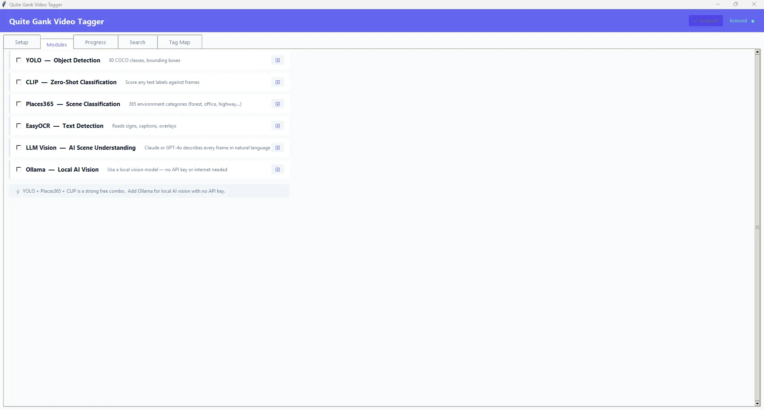Screen dimensions: 764x410
Task: Enable the YOLO Object Detection checkbox
Action: pyautogui.click(x=19, y=60)
